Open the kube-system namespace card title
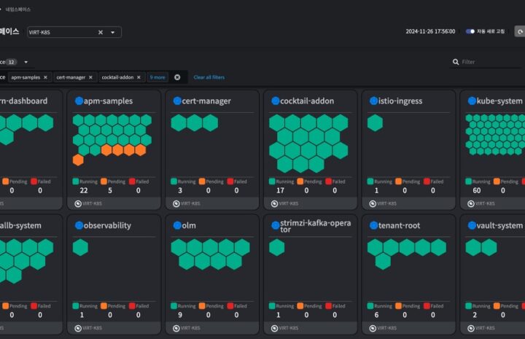 point(499,101)
